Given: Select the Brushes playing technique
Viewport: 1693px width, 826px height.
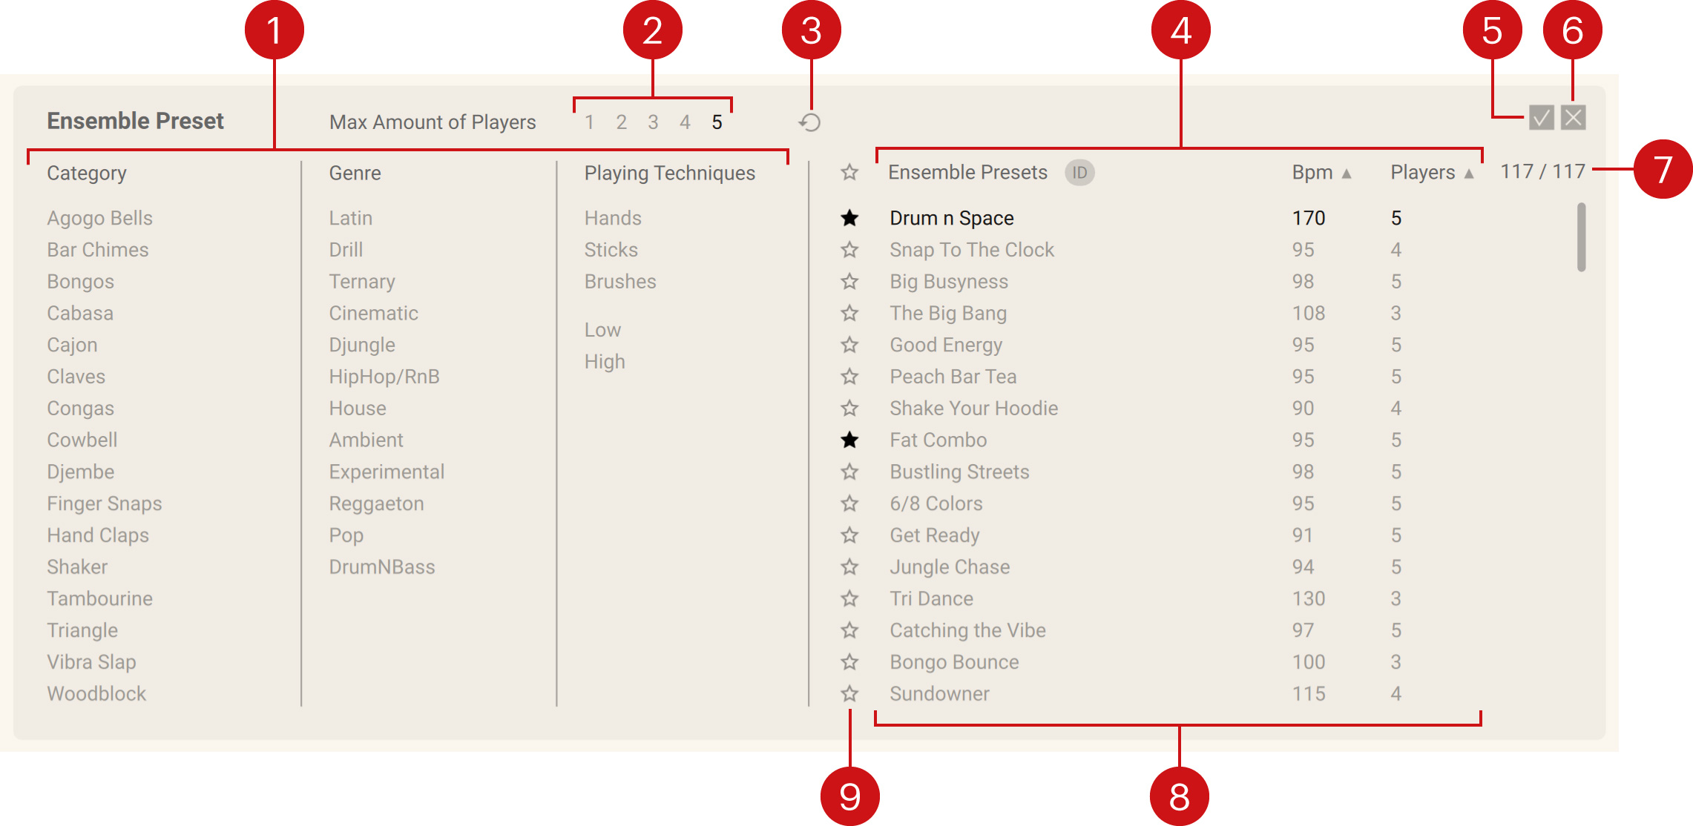Looking at the screenshot, I should tap(620, 282).
